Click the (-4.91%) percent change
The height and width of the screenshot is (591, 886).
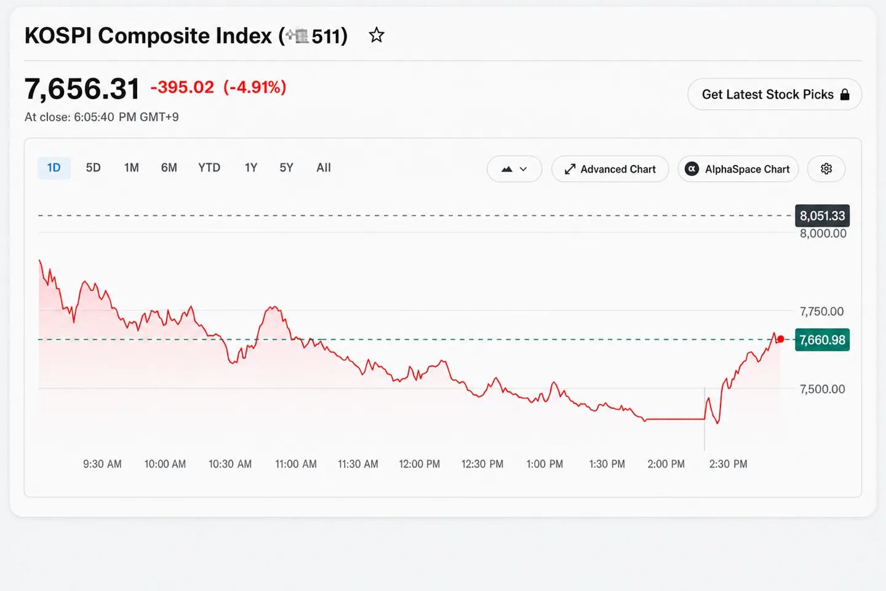click(255, 87)
